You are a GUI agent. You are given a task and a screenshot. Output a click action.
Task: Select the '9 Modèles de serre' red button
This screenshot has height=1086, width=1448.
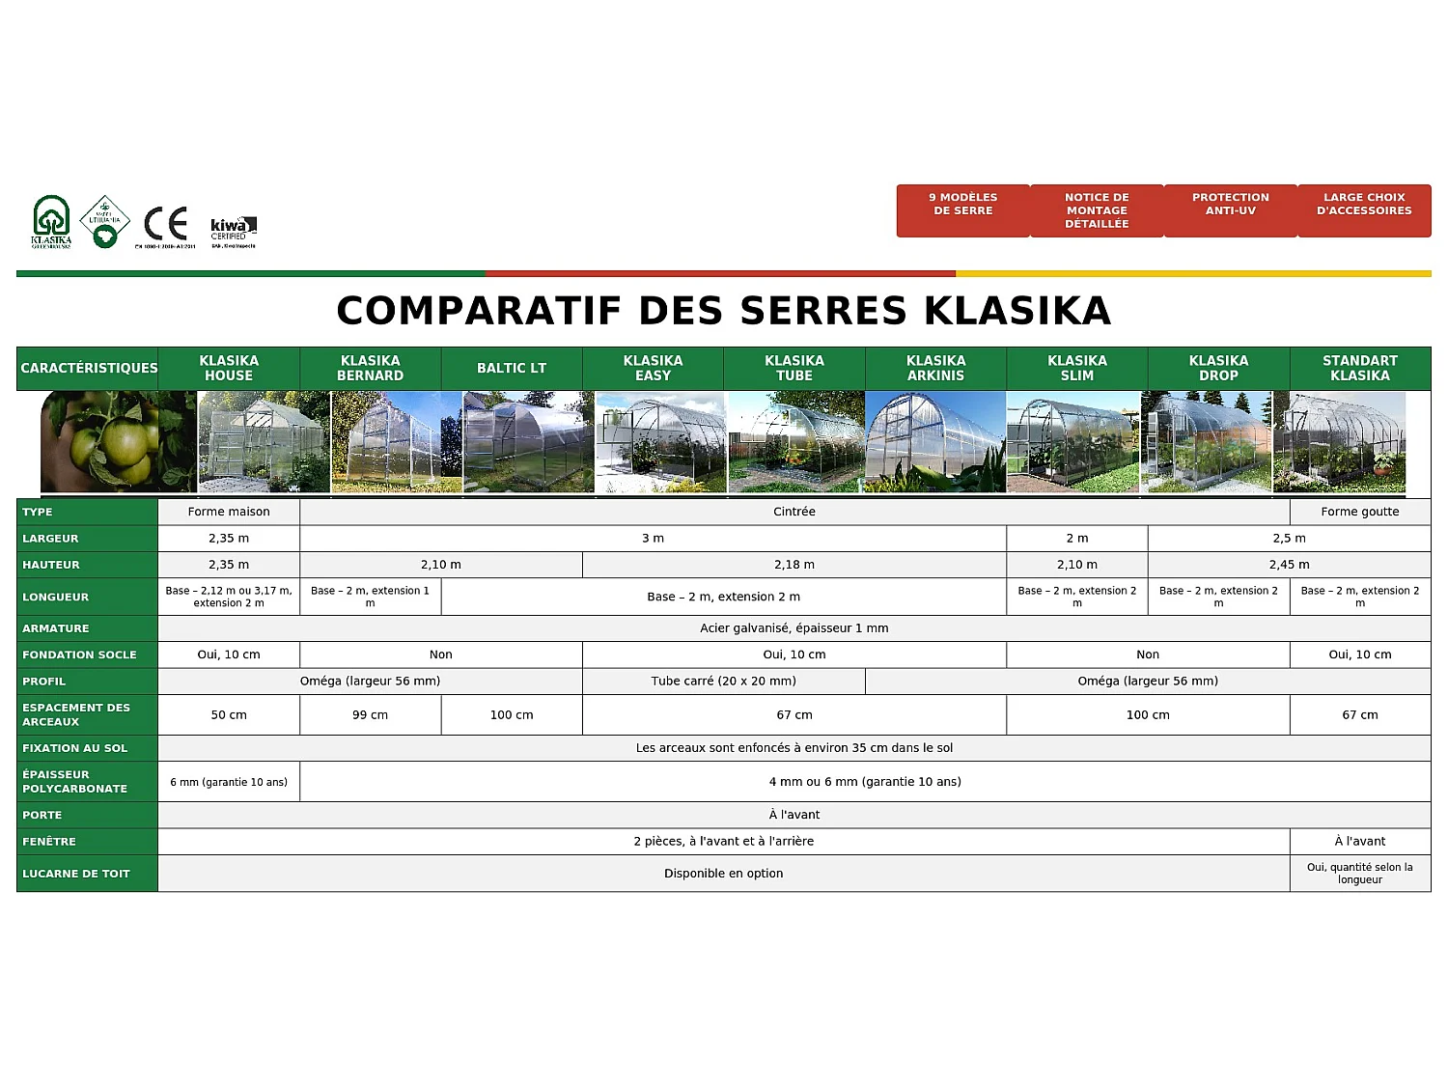click(963, 210)
